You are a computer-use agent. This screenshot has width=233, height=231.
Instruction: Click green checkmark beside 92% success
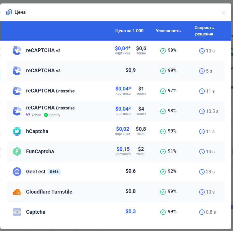point(163,172)
